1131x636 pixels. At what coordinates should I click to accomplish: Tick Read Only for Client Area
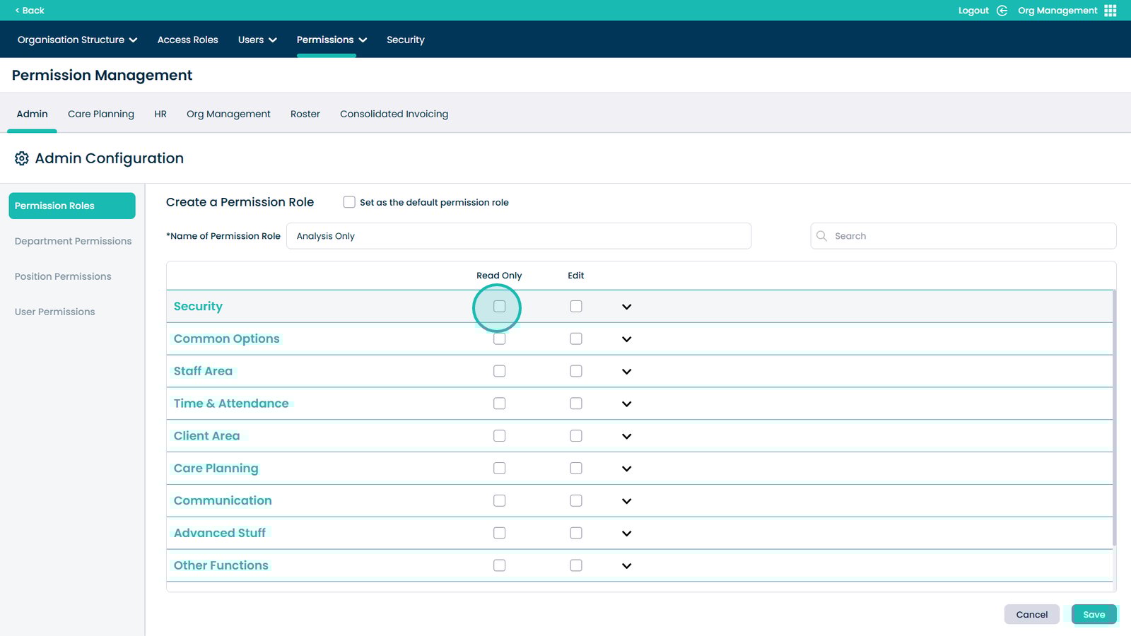(x=499, y=436)
